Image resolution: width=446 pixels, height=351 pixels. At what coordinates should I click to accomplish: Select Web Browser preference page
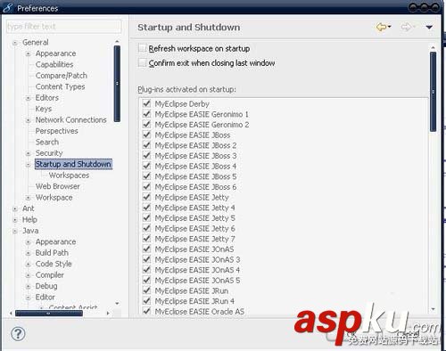[58, 186]
